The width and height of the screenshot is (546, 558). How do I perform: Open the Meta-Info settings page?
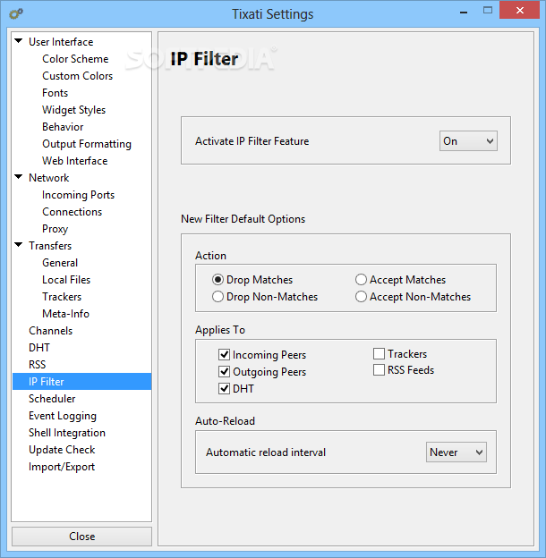65,314
